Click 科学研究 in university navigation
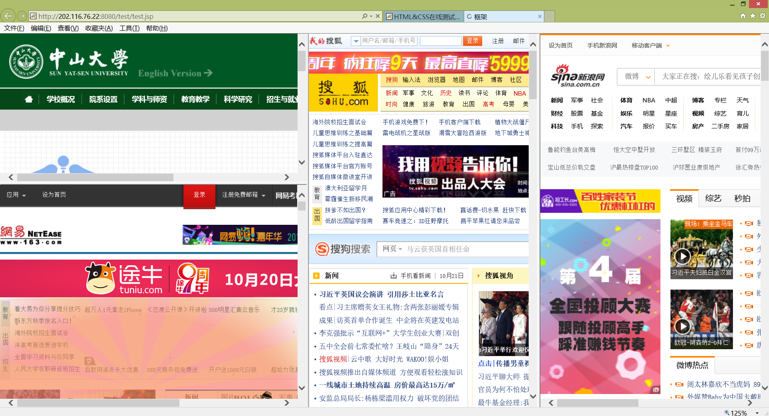The image size is (769, 416). (x=238, y=99)
